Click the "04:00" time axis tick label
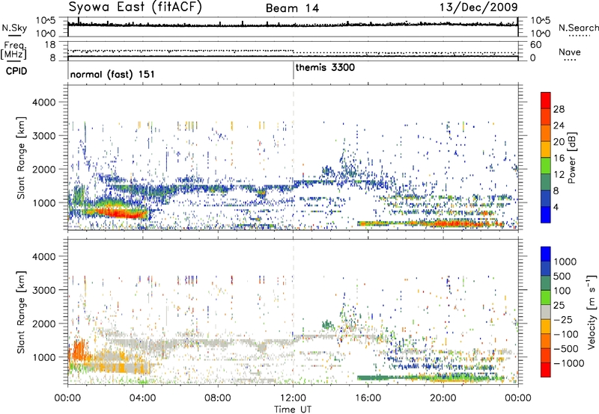599x414 pixels. click(x=142, y=398)
